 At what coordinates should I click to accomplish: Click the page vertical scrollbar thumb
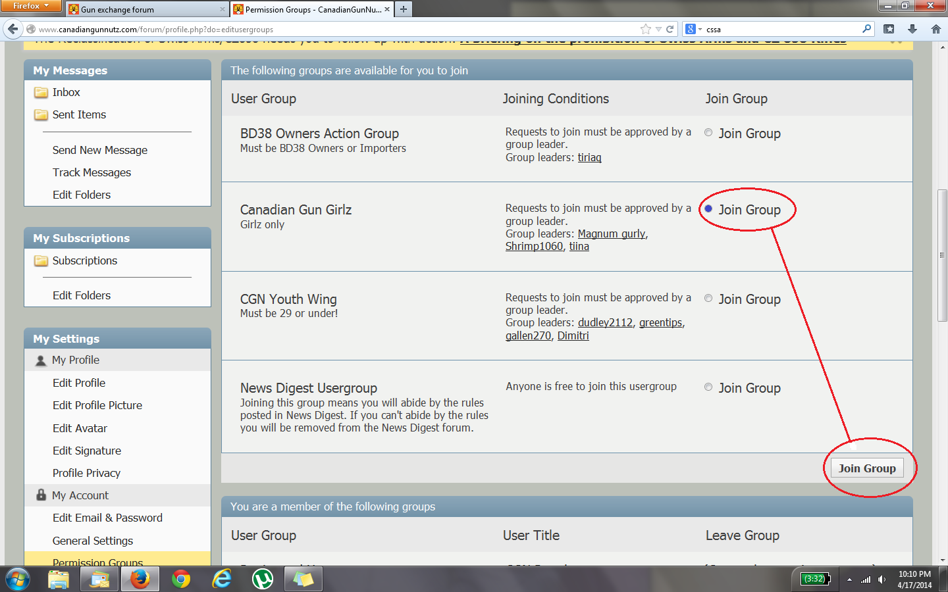[x=942, y=255]
